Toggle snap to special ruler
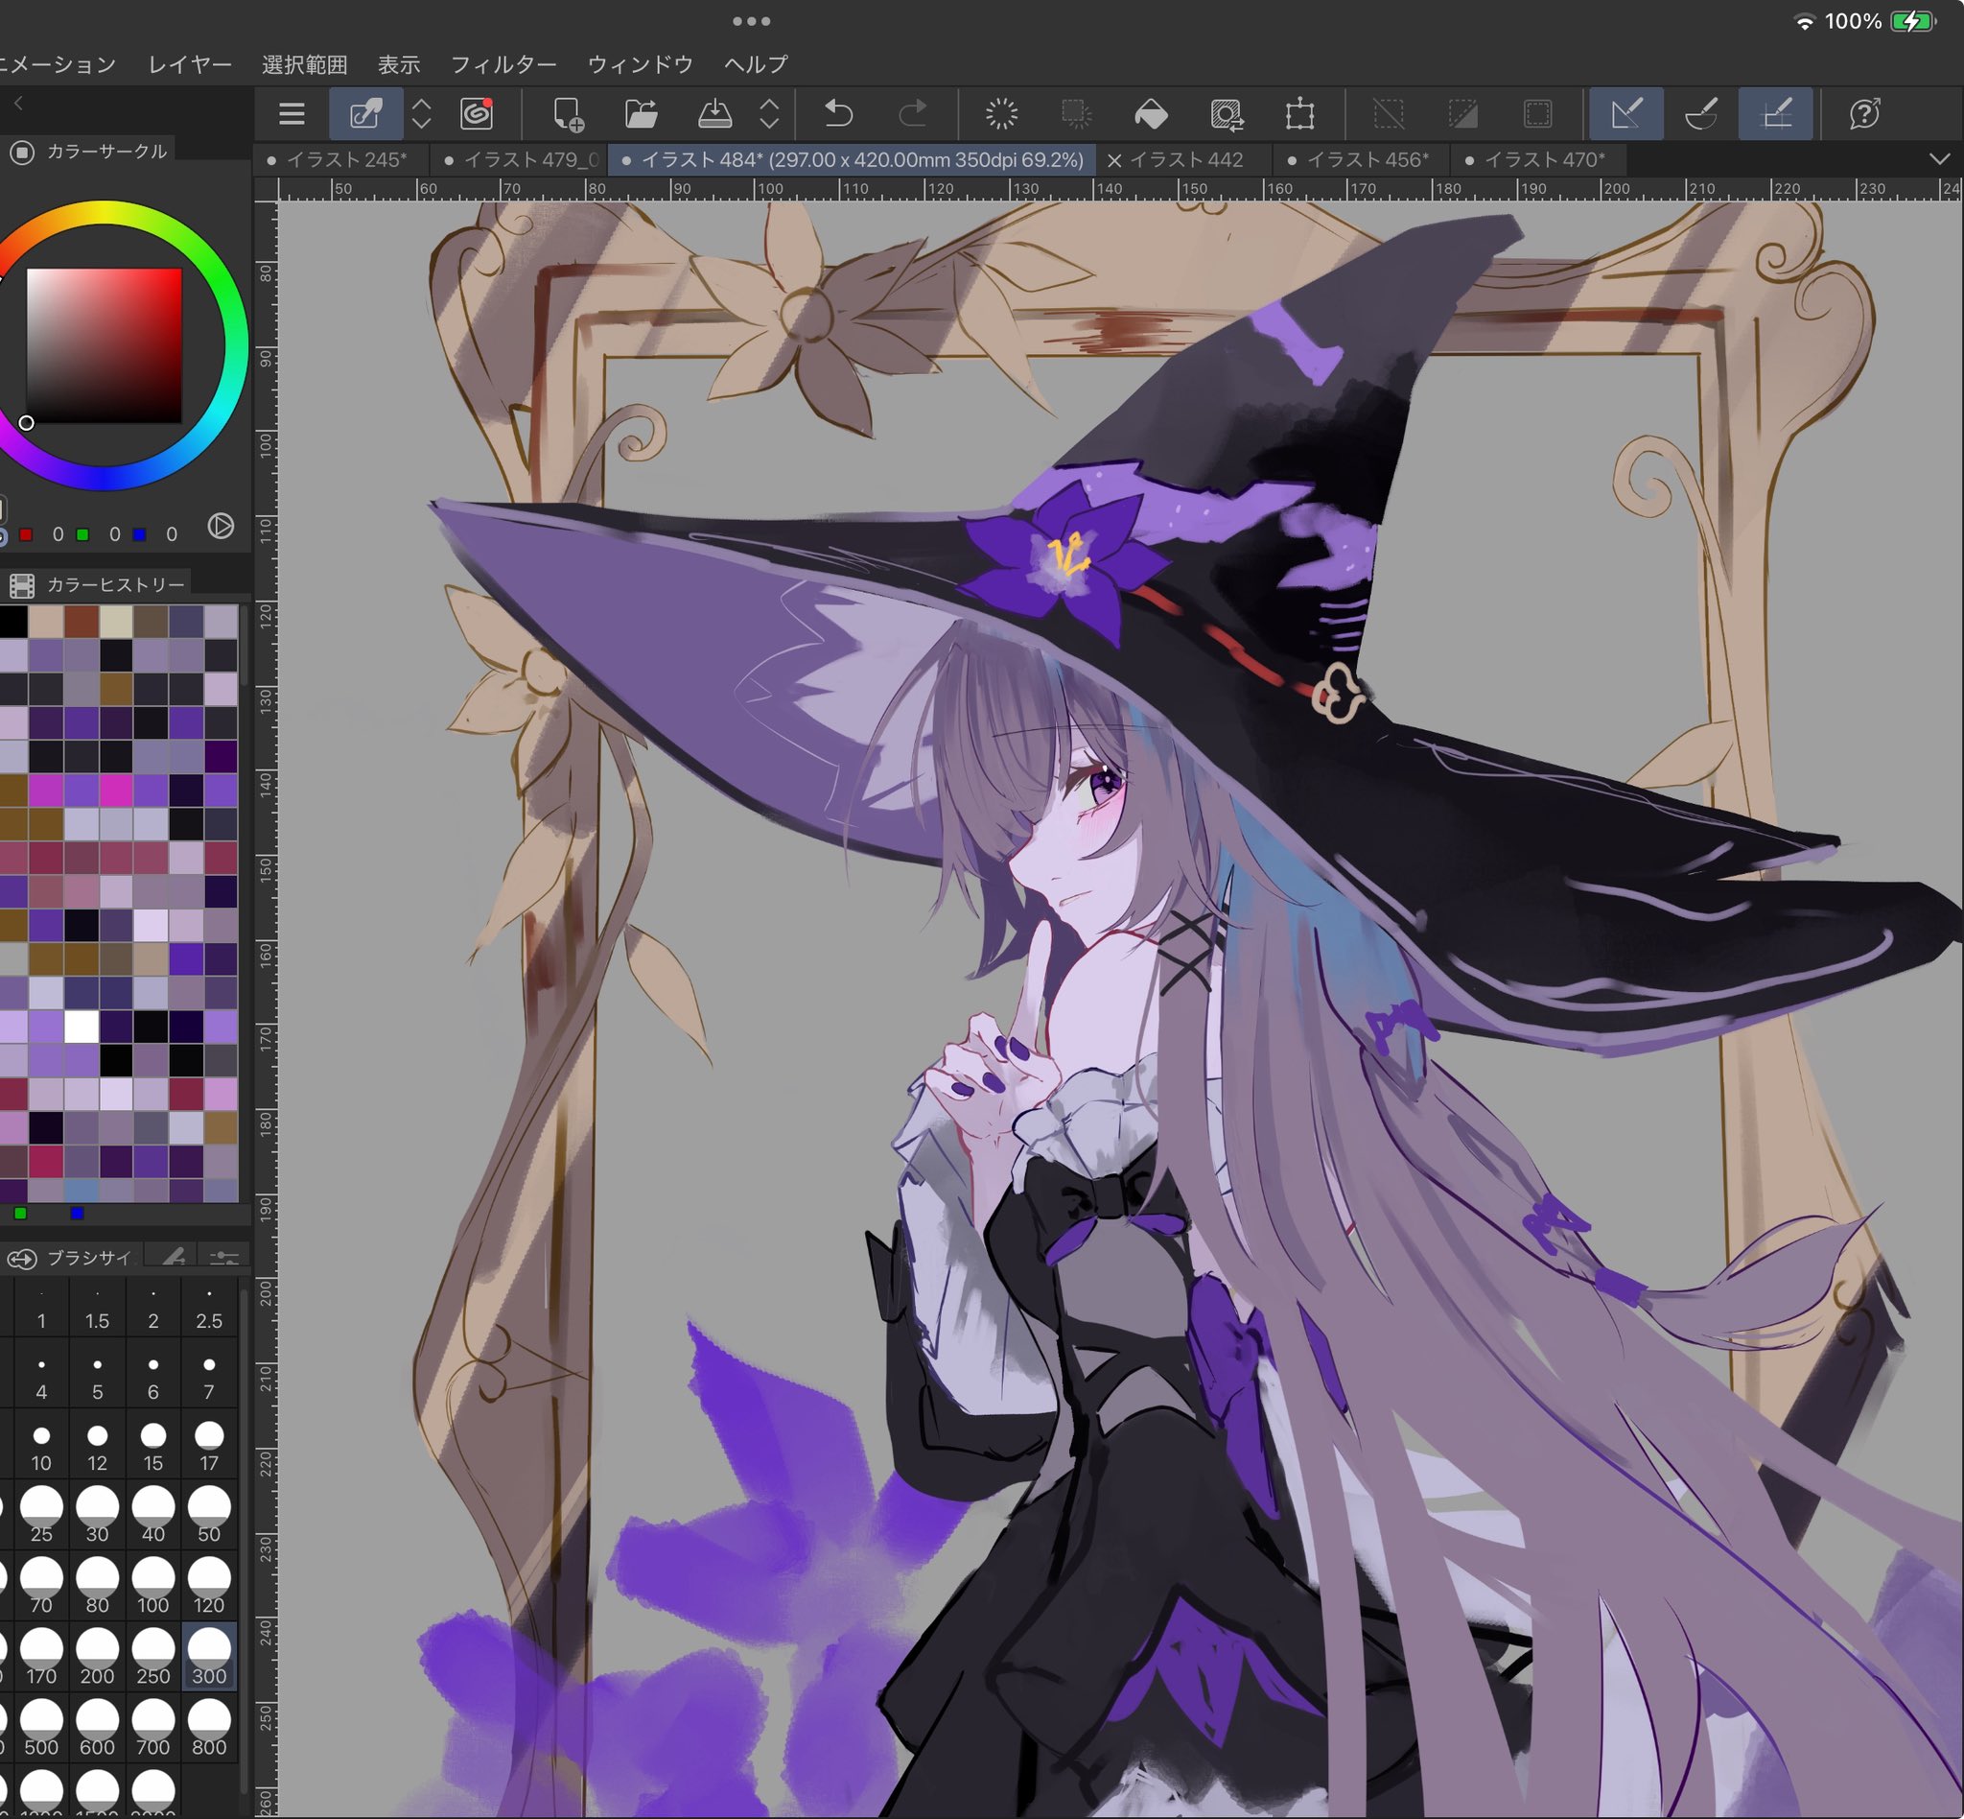The width and height of the screenshot is (1964, 1819). coord(1701,114)
